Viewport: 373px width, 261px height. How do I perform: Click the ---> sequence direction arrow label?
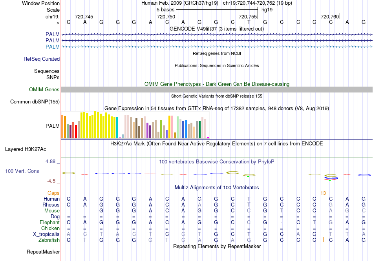click(56, 23)
